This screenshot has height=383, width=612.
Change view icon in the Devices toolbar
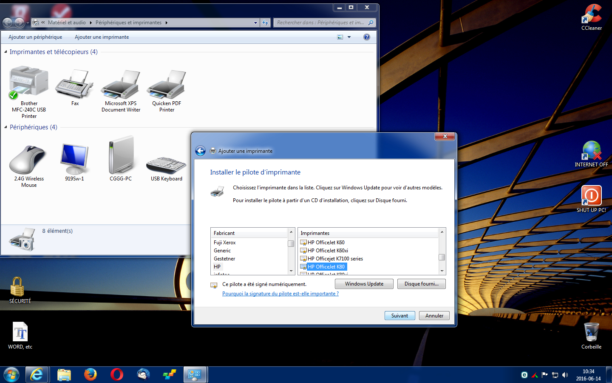[340, 37]
